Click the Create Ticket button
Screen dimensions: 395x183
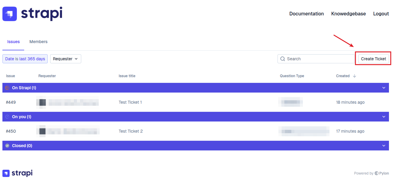pos(374,59)
